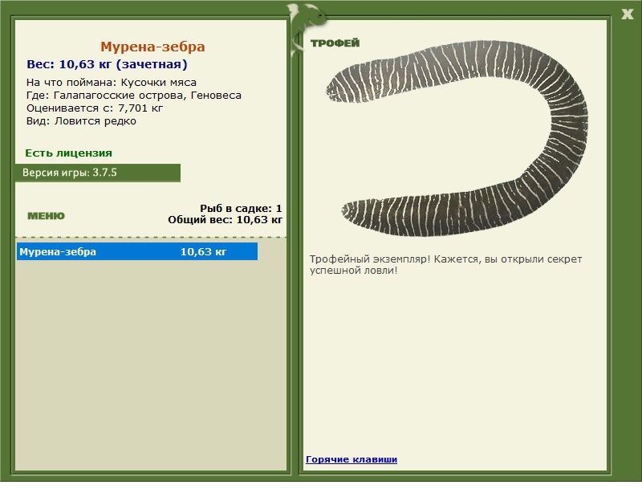This screenshot has width=642, height=493.
Task: Click the 10,63 кг value in selected row
Action: pyautogui.click(x=203, y=252)
